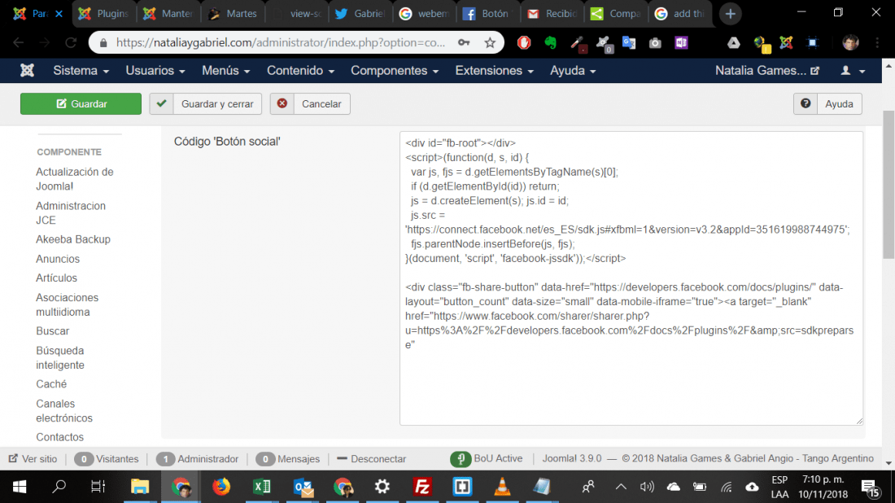This screenshot has width=895, height=503.
Task: Open the volume control in system tray
Action: [646, 487]
